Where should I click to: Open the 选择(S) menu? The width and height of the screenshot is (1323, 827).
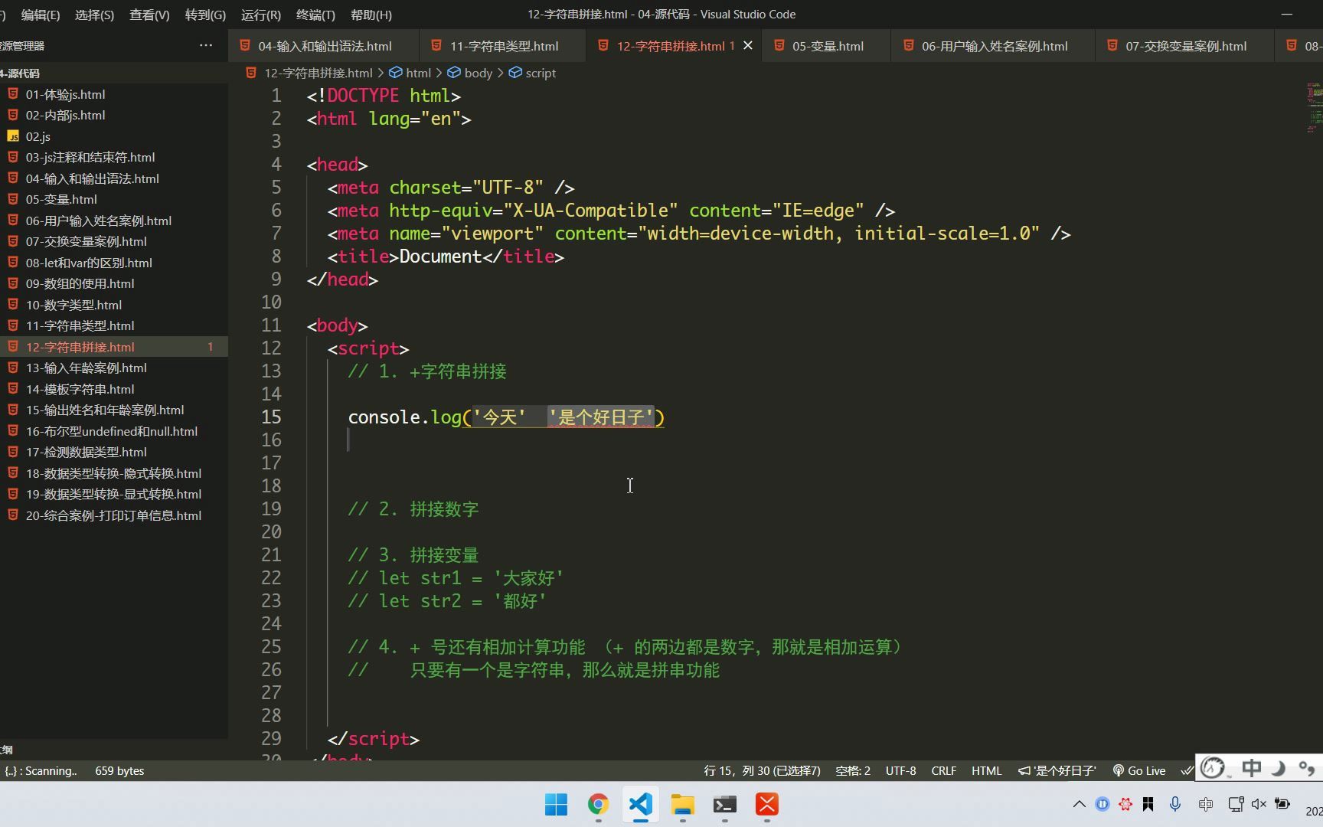(94, 15)
